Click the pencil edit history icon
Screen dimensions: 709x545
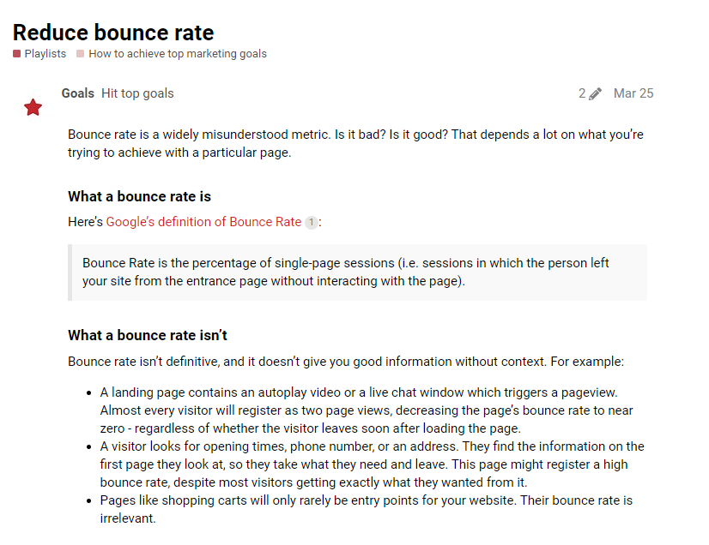pyautogui.click(x=596, y=93)
